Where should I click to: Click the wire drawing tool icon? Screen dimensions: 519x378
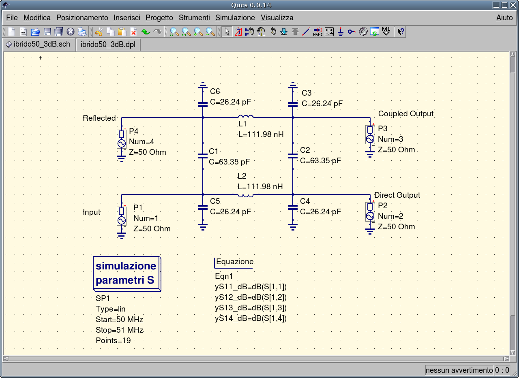click(307, 32)
